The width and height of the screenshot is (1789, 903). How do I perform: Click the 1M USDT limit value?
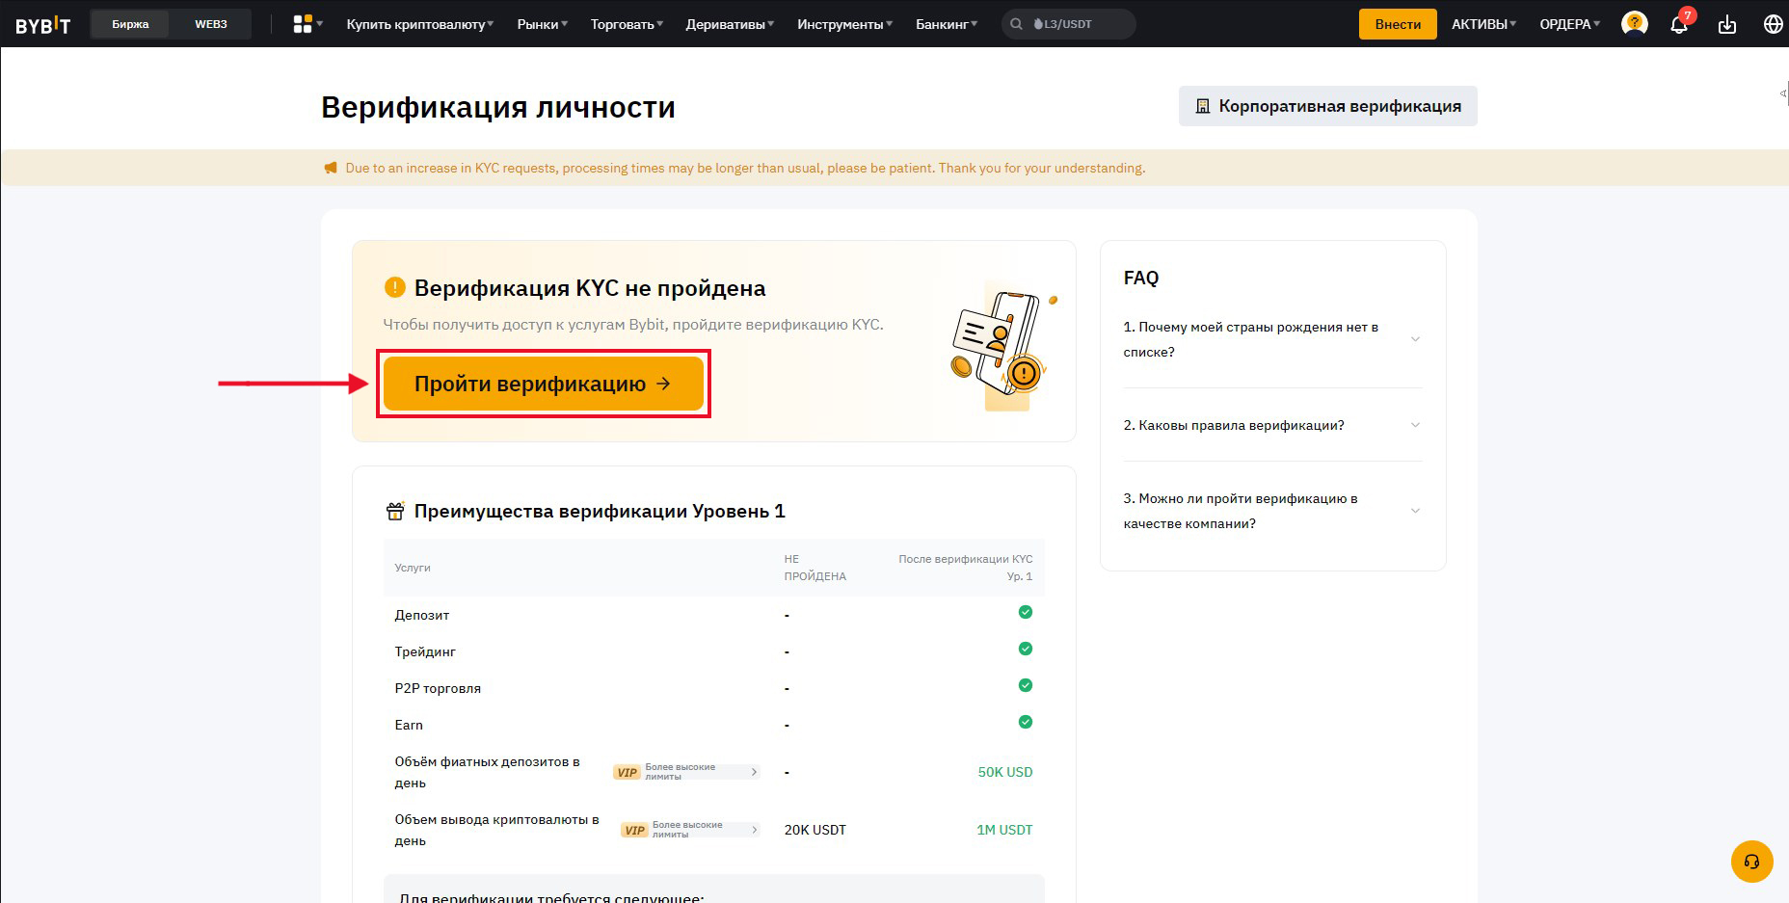pyautogui.click(x=1004, y=830)
